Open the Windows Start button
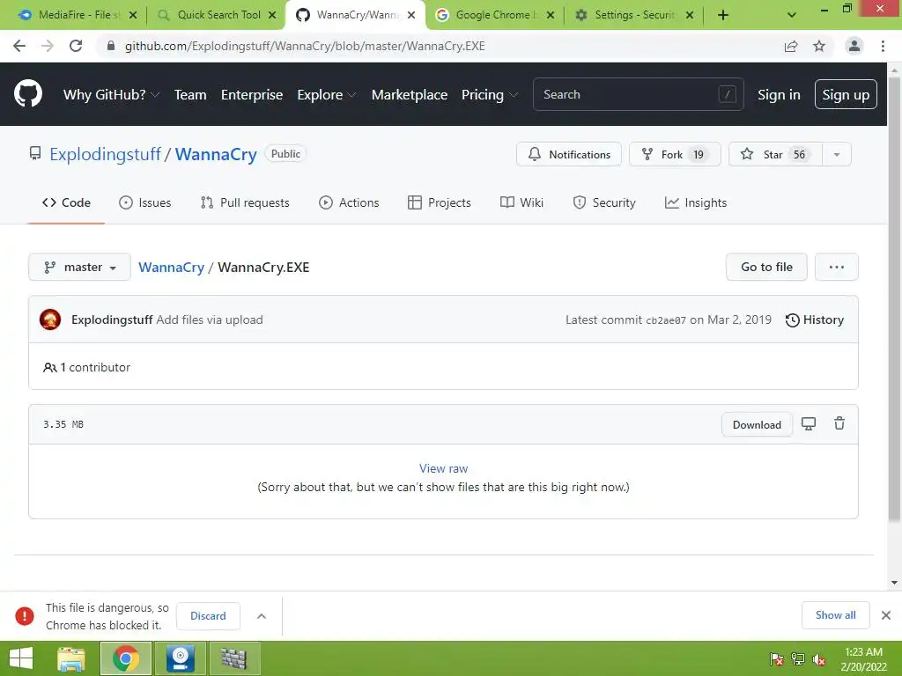902x676 pixels. pyautogui.click(x=21, y=658)
